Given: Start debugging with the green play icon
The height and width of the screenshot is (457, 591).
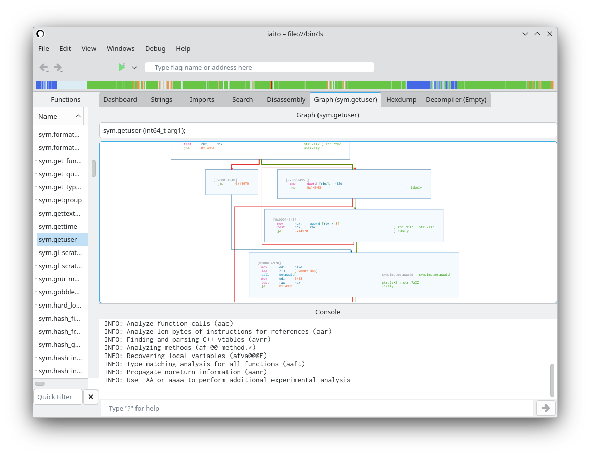Looking at the screenshot, I should [121, 67].
